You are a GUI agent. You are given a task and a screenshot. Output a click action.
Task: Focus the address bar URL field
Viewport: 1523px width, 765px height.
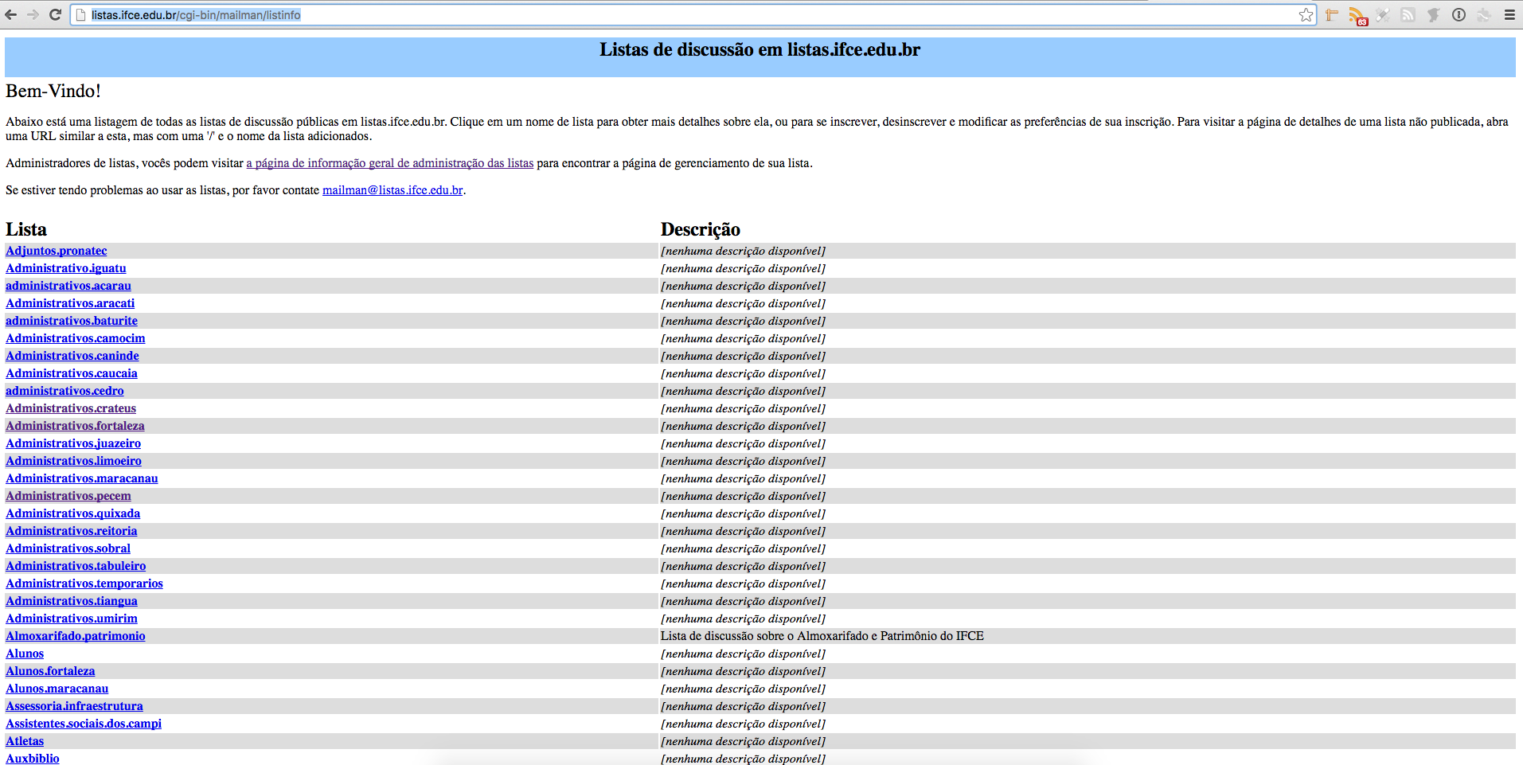(693, 14)
